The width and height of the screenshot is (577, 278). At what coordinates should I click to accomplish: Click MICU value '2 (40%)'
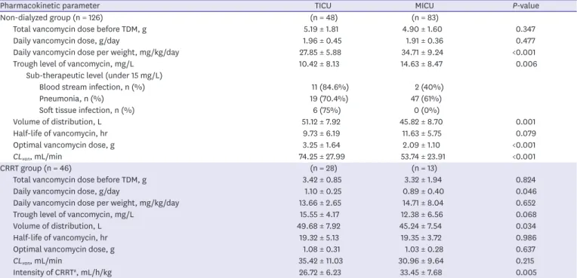[429, 87]
